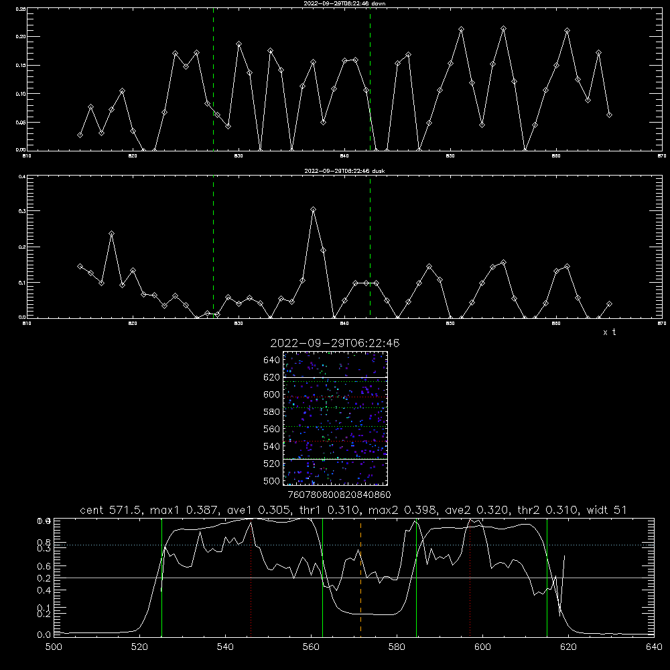Click the dawn plot title text
This screenshot has height=670, width=670.
pos(344,3)
